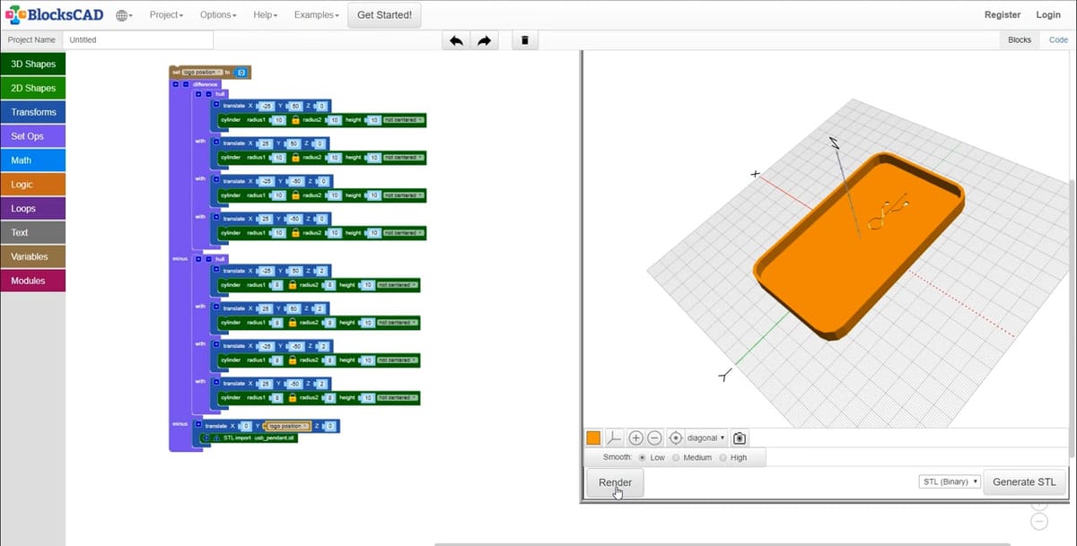Click the Render button
1077x546 pixels.
(616, 482)
